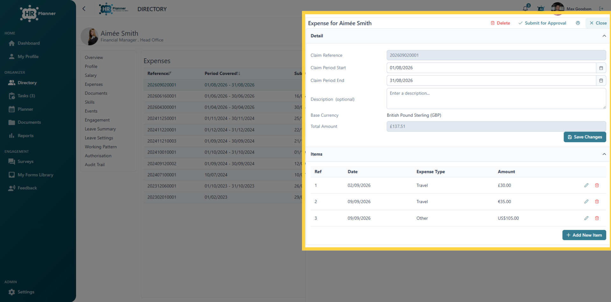Edit the €35.00 travel item
The width and height of the screenshot is (611, 302).
[586, 201]
